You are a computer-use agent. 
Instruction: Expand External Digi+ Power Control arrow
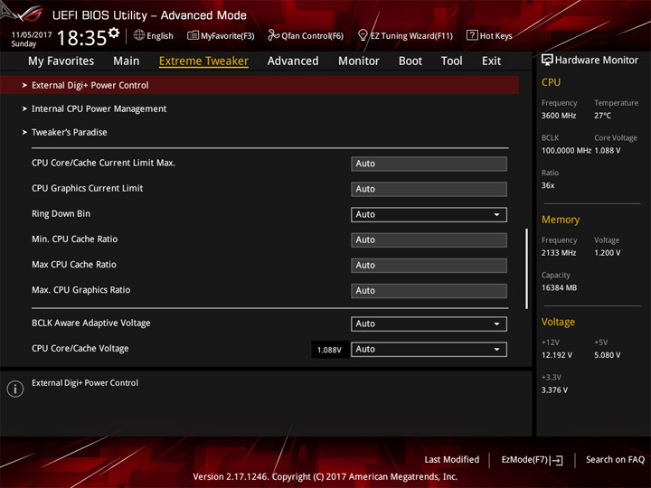pyautogui.click(x=24, y=85)
